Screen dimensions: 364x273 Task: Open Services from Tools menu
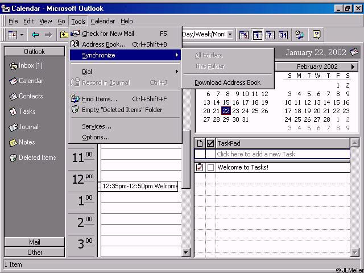pyautogui.click(x=125, y=126)
